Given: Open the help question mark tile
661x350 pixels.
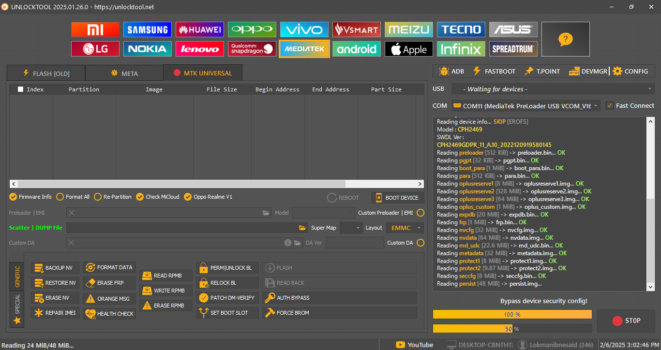Looking at the screenshot, I should pyautogui.click(x=565, y=39).
